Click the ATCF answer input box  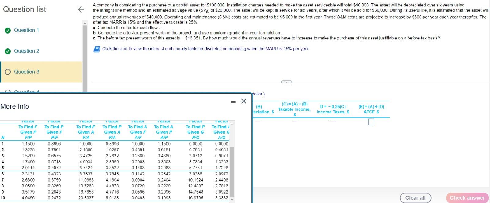[x=371, y=122]
